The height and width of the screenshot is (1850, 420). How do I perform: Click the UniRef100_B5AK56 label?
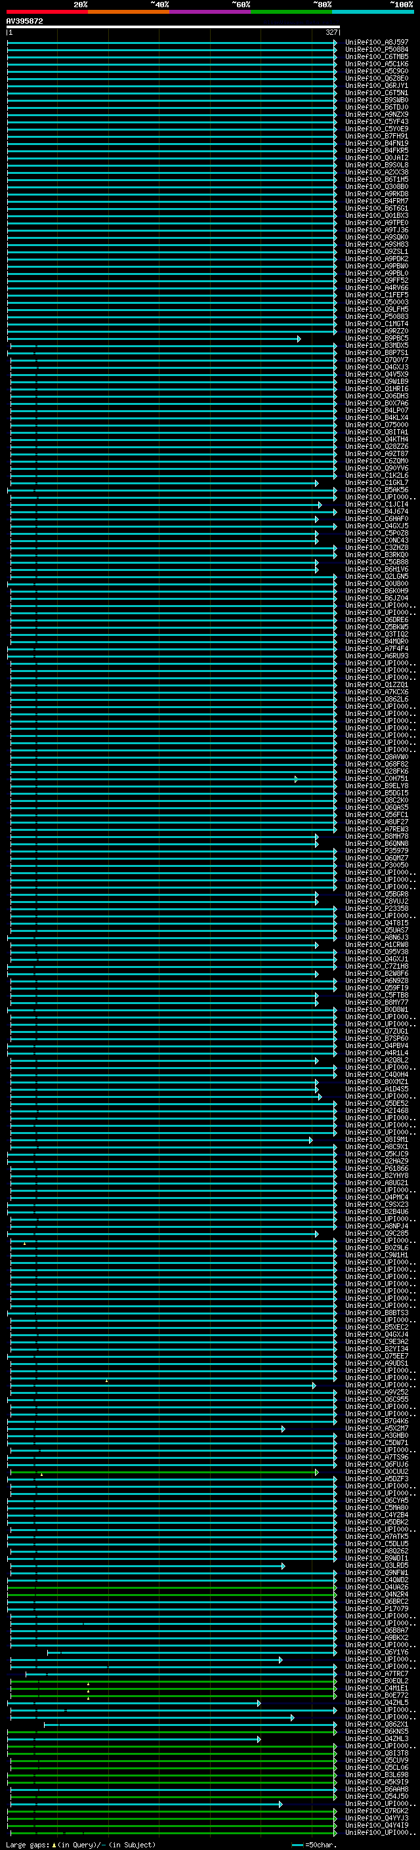click(377, 490)
